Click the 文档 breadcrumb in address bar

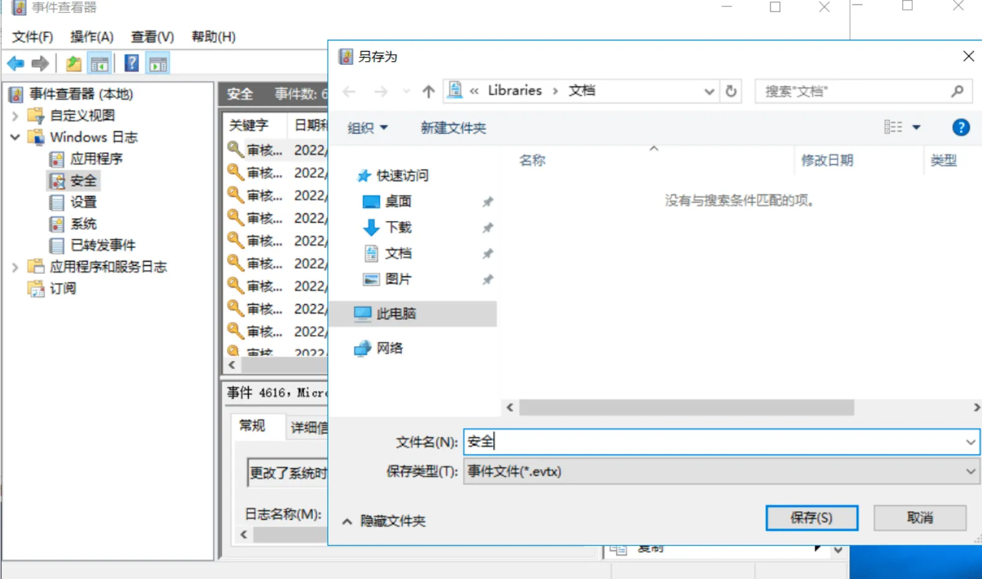click(x=581, y=91)
